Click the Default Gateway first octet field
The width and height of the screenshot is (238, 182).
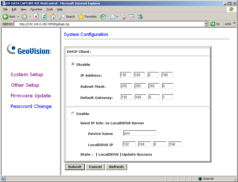point(127,97)
